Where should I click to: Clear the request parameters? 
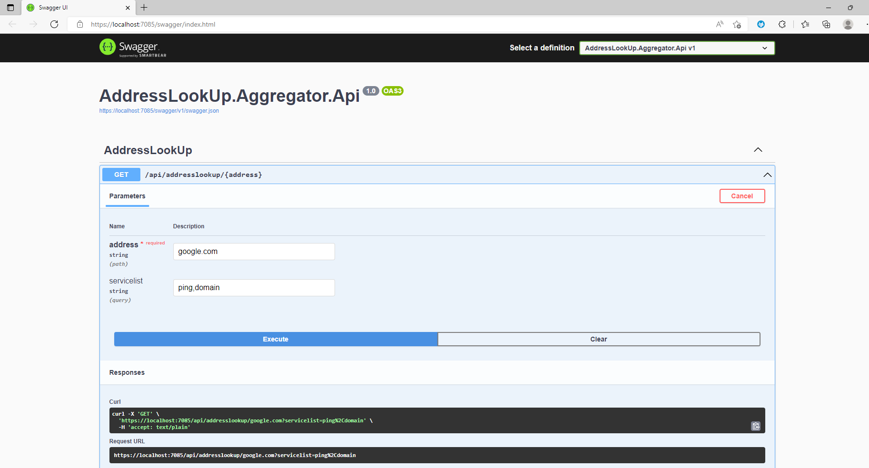pyautogui.click(x=599, y=339)
